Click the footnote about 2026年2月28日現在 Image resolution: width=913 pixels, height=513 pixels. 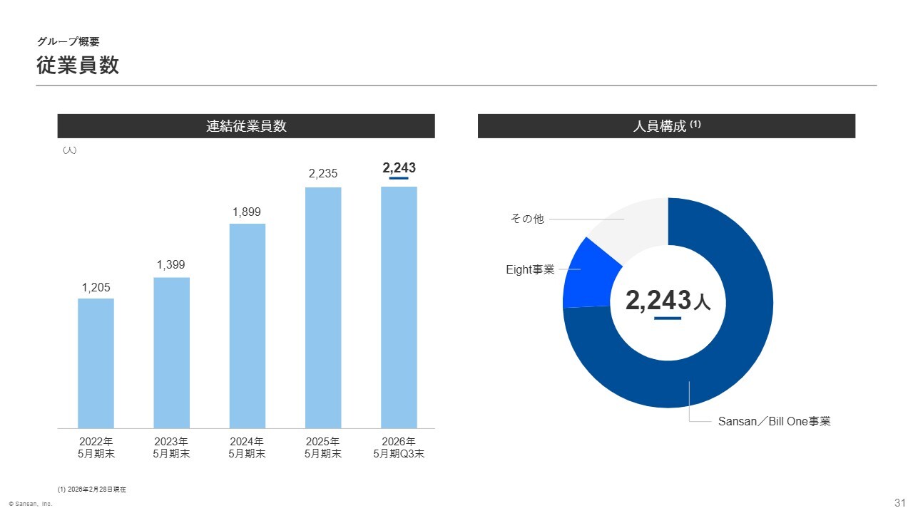[92, 489]
